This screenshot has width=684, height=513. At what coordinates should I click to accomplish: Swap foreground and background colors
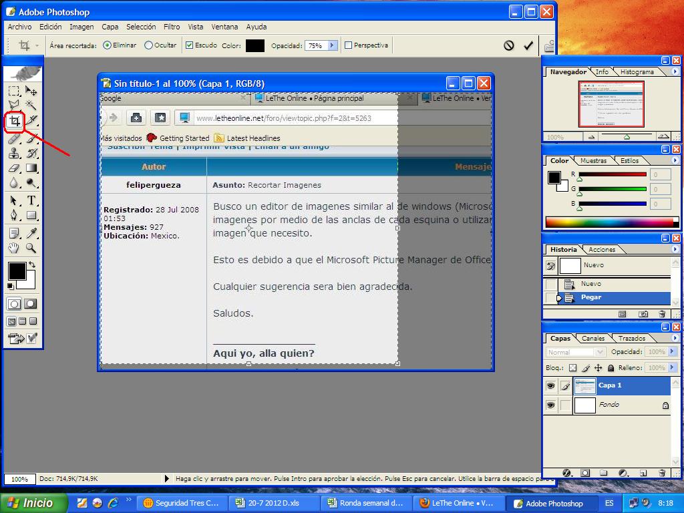pos(32,265)
